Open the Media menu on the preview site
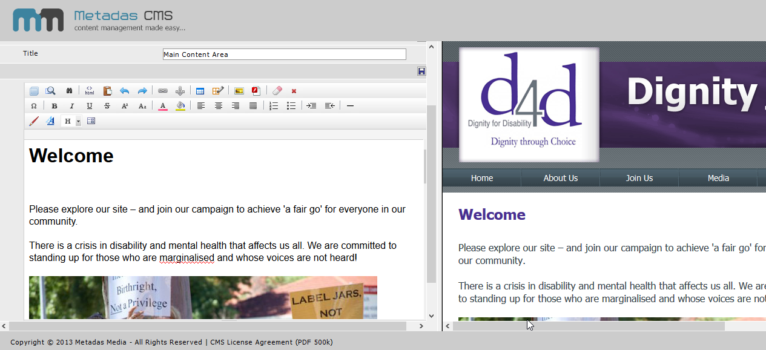766x350 pixels. (x=718, y=178)
